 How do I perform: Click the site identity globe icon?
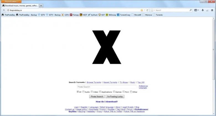[x=8, y=10]
